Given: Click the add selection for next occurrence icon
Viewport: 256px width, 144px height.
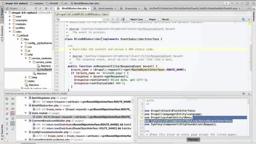Looking at the screenshot, I should [118, 19].
